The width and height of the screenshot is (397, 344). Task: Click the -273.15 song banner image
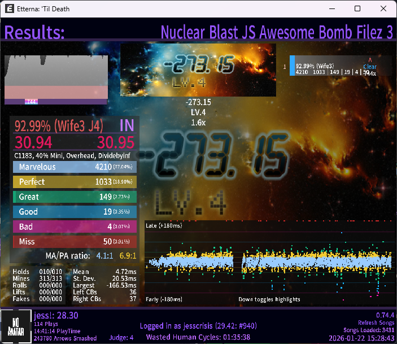click(198, 71)
